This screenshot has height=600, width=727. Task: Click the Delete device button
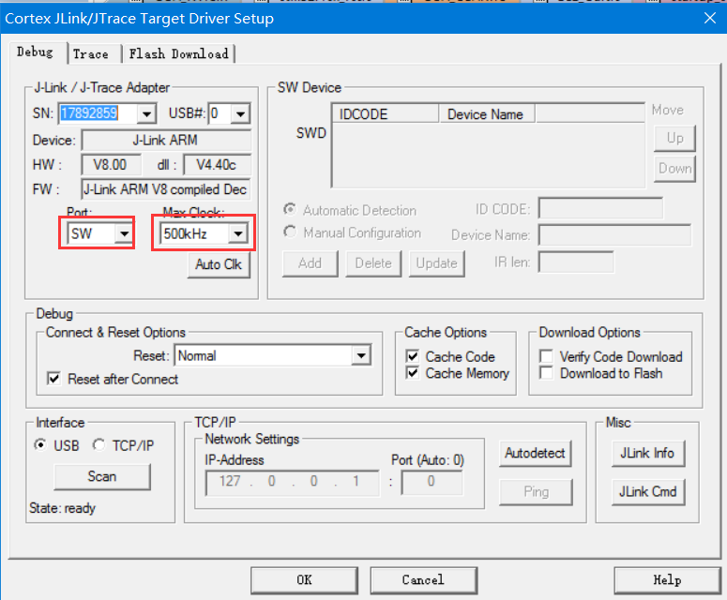click(x=373, y=264)
